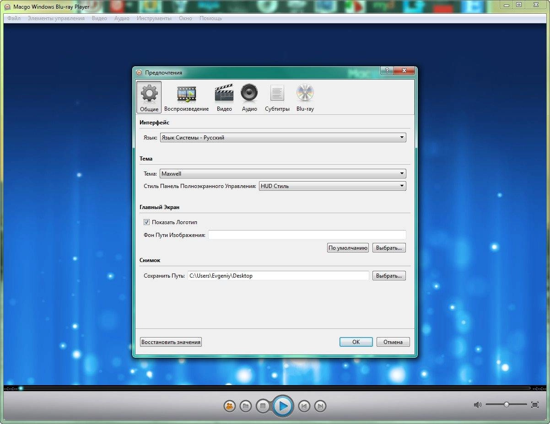Click Выбрать button for snapshot path
Viewport: 550px width, 424px height.
click(389, 276)
